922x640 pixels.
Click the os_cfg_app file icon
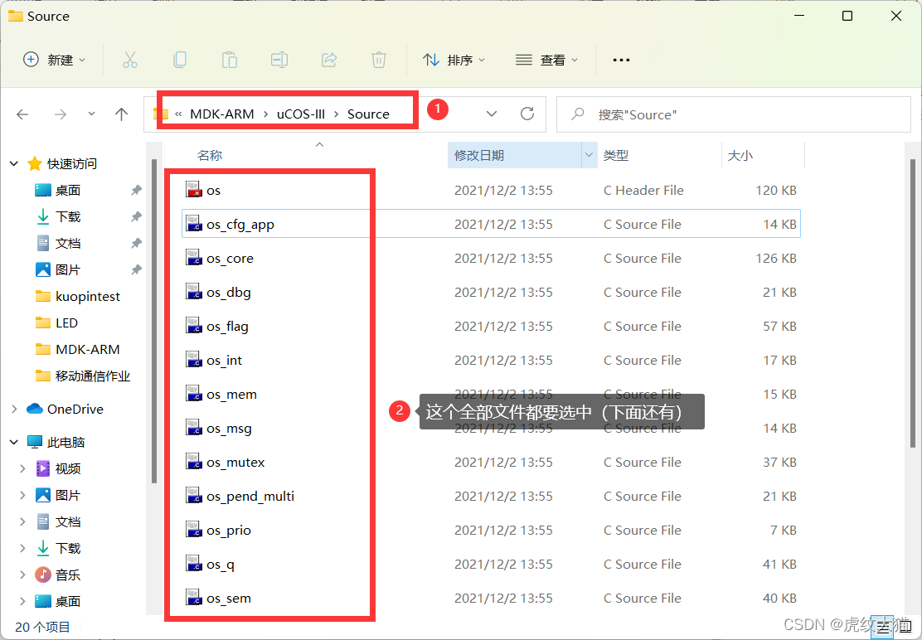pyautogui.click(x=194, y=224)
